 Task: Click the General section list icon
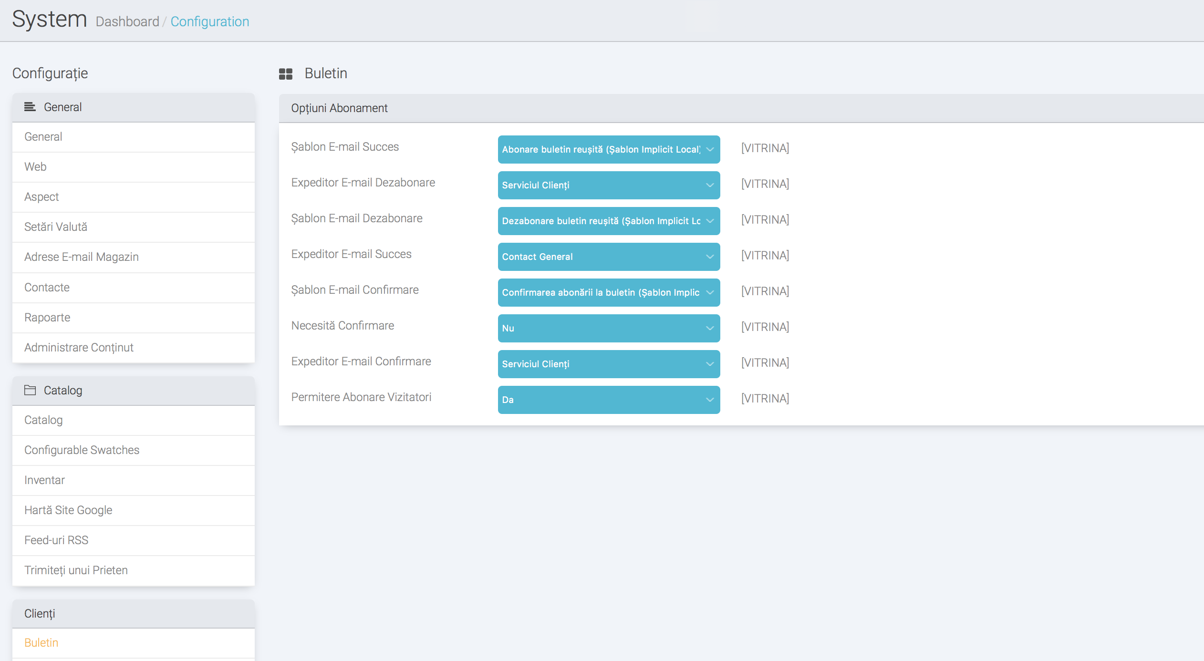point(30,107)
